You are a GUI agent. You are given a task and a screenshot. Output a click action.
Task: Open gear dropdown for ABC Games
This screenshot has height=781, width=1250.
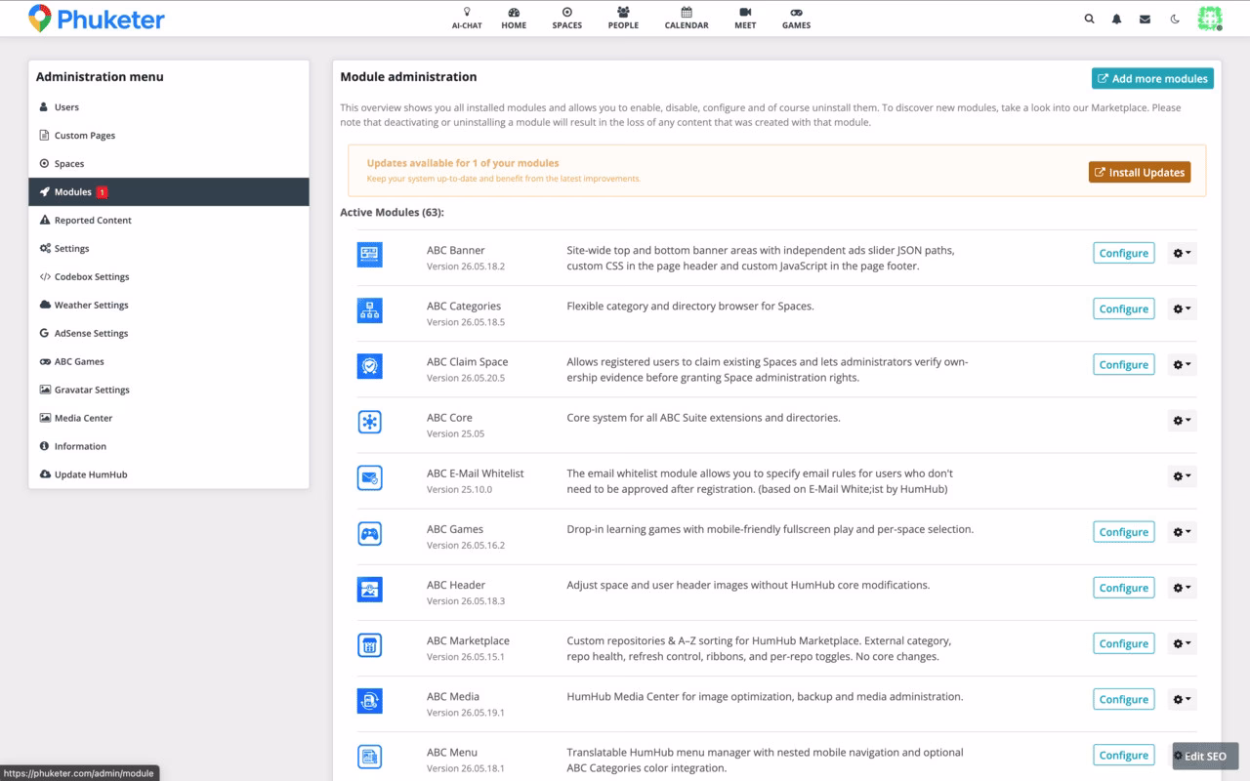tap(1182, 533)
